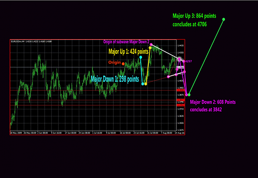Click the '7 Aug 08:00' date label
Image resolution: width=258 pixels, height=178 pixels.
[166, 133]
